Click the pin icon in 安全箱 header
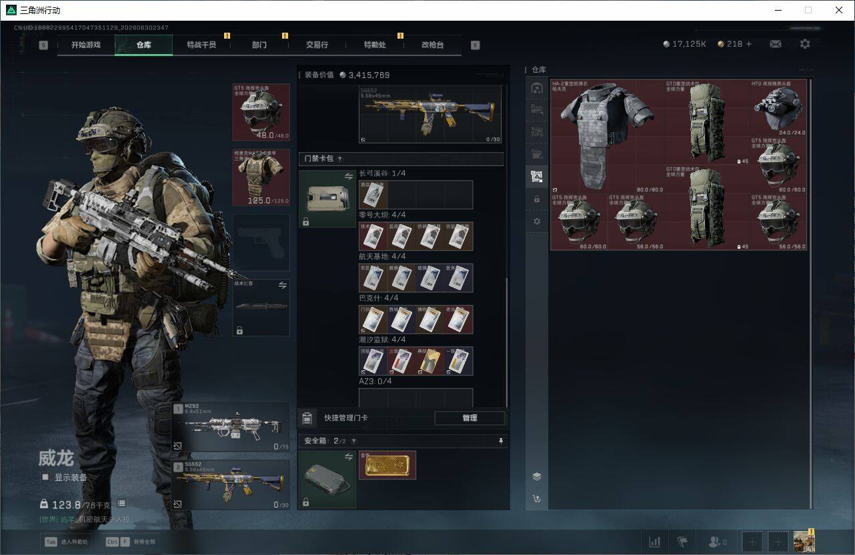The image size is (855, 555). click(501, 441)
